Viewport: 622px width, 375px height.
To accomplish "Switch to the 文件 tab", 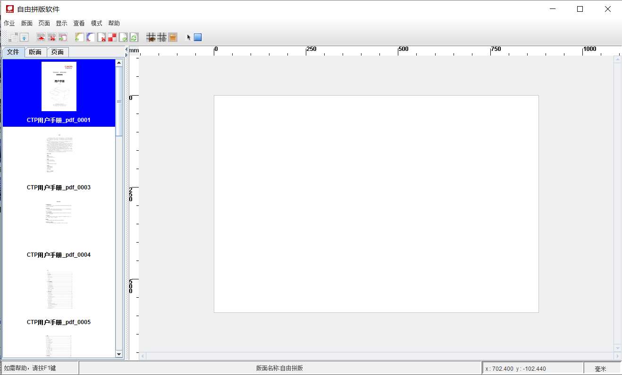I will tap(13, 52).
